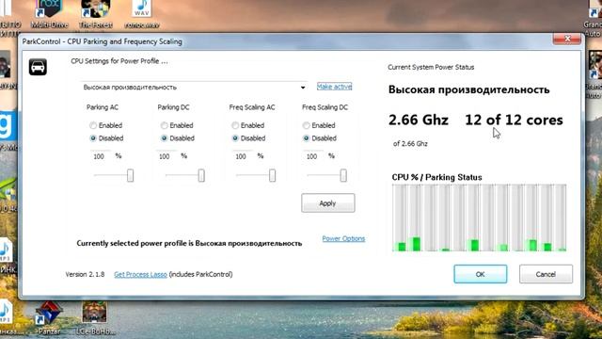Open the Get Process Lasso link
602x339 pixels.
(x=140, y=274)
